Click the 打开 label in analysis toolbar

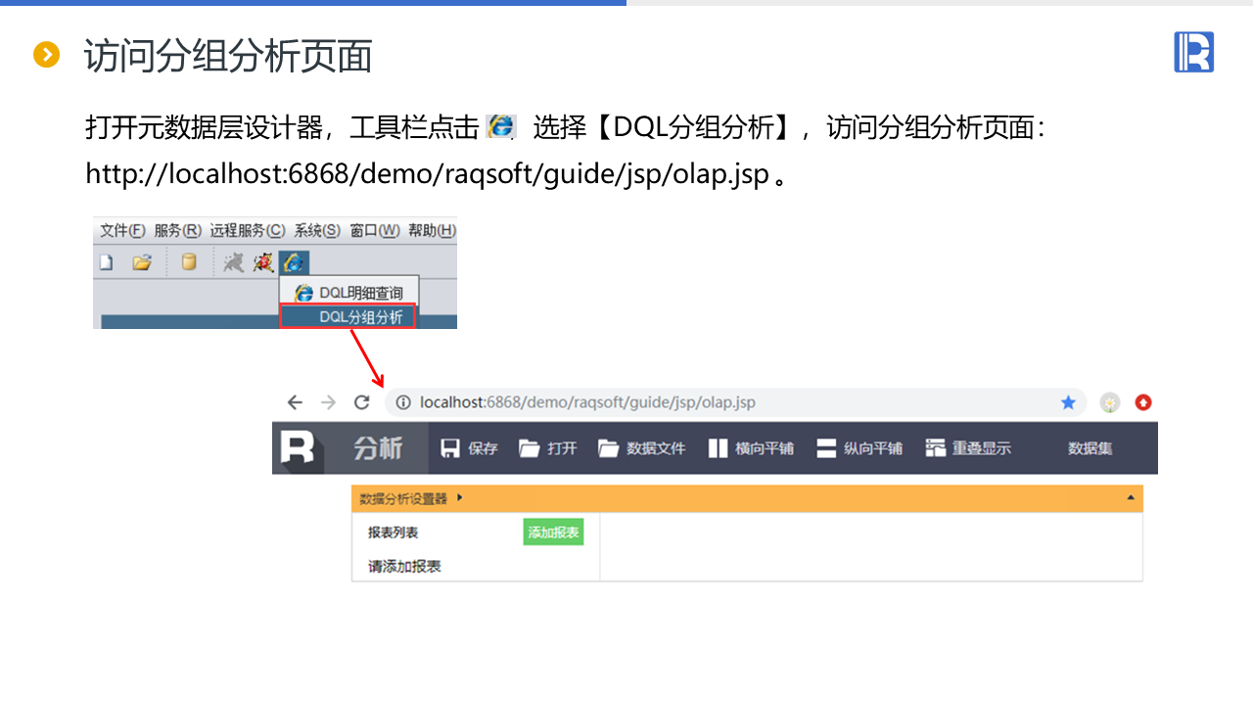pyautogui.click(x=562, y=448)
